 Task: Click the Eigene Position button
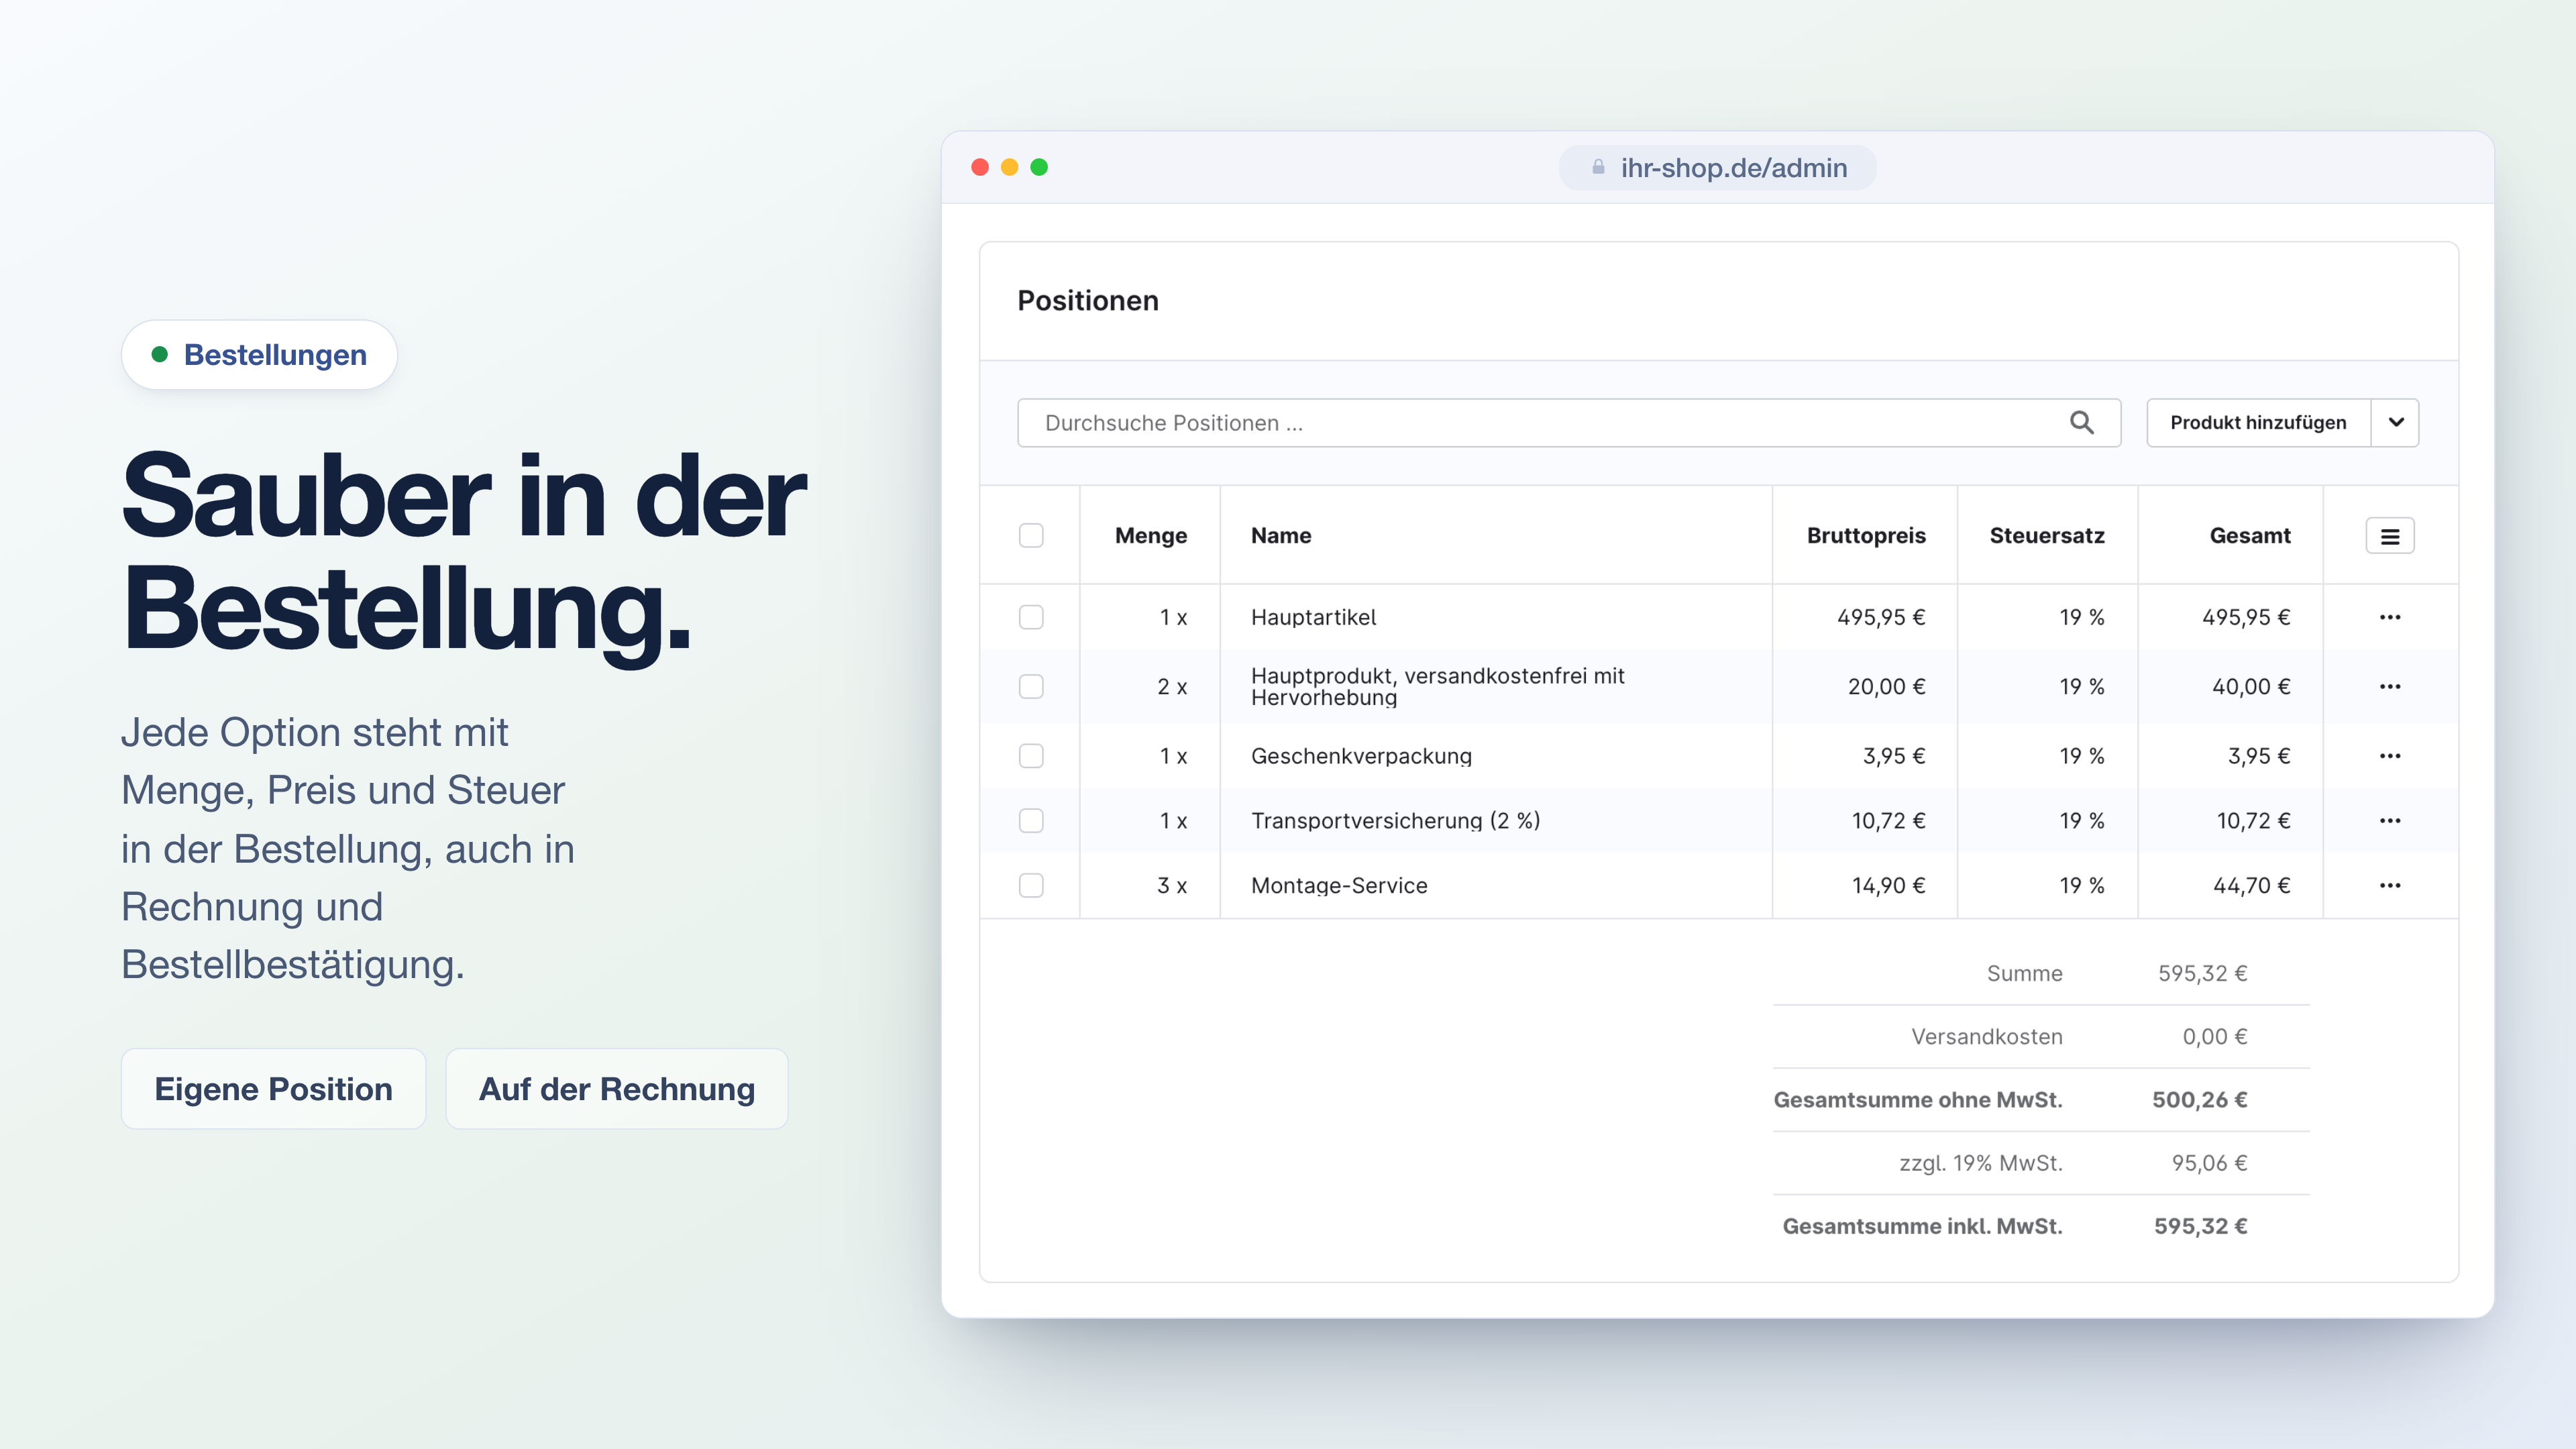(x=273, y=1089)
